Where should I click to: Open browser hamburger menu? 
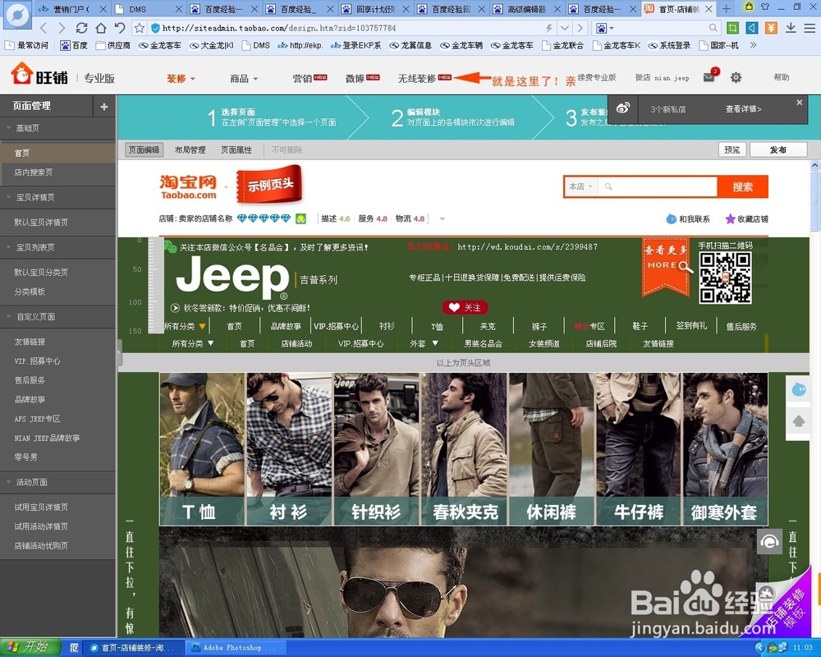point(810,28)
